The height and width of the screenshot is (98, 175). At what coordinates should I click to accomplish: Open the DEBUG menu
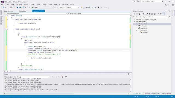click(x=32, y=5)
